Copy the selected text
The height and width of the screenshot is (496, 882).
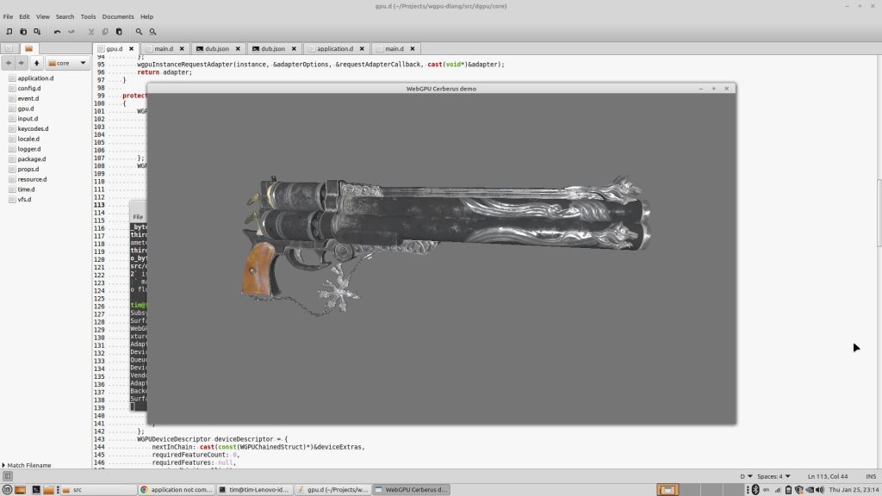pyautogui.click(x=105, y=32)
